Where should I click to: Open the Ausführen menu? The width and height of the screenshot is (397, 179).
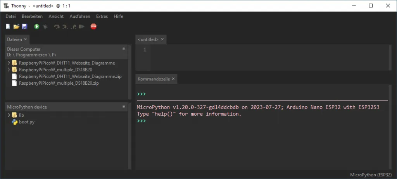[80, 16]
